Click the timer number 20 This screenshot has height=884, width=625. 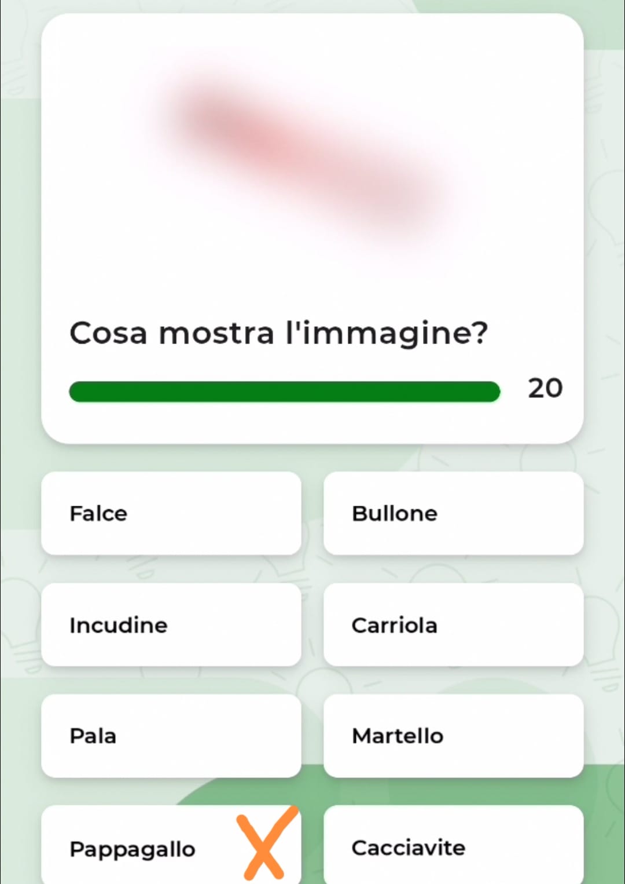tap(545, 388)
